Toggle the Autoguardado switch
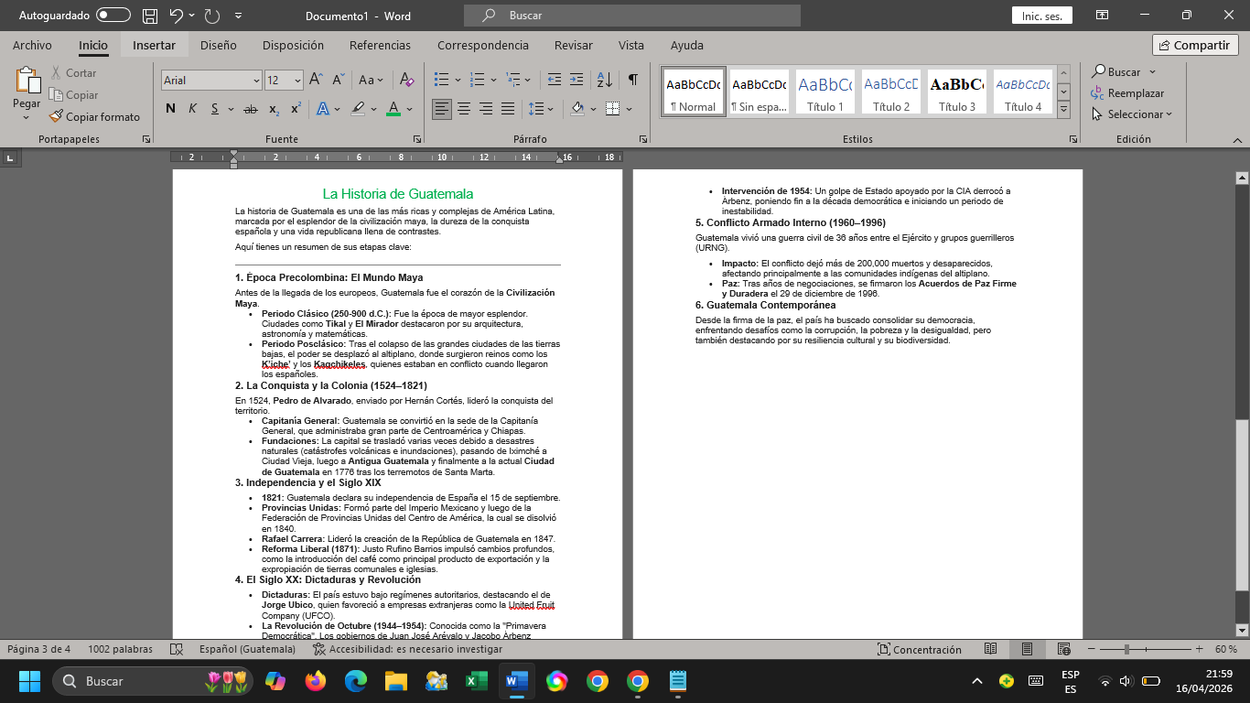The height and width of the screenshot is (703, 1250). 113,16
